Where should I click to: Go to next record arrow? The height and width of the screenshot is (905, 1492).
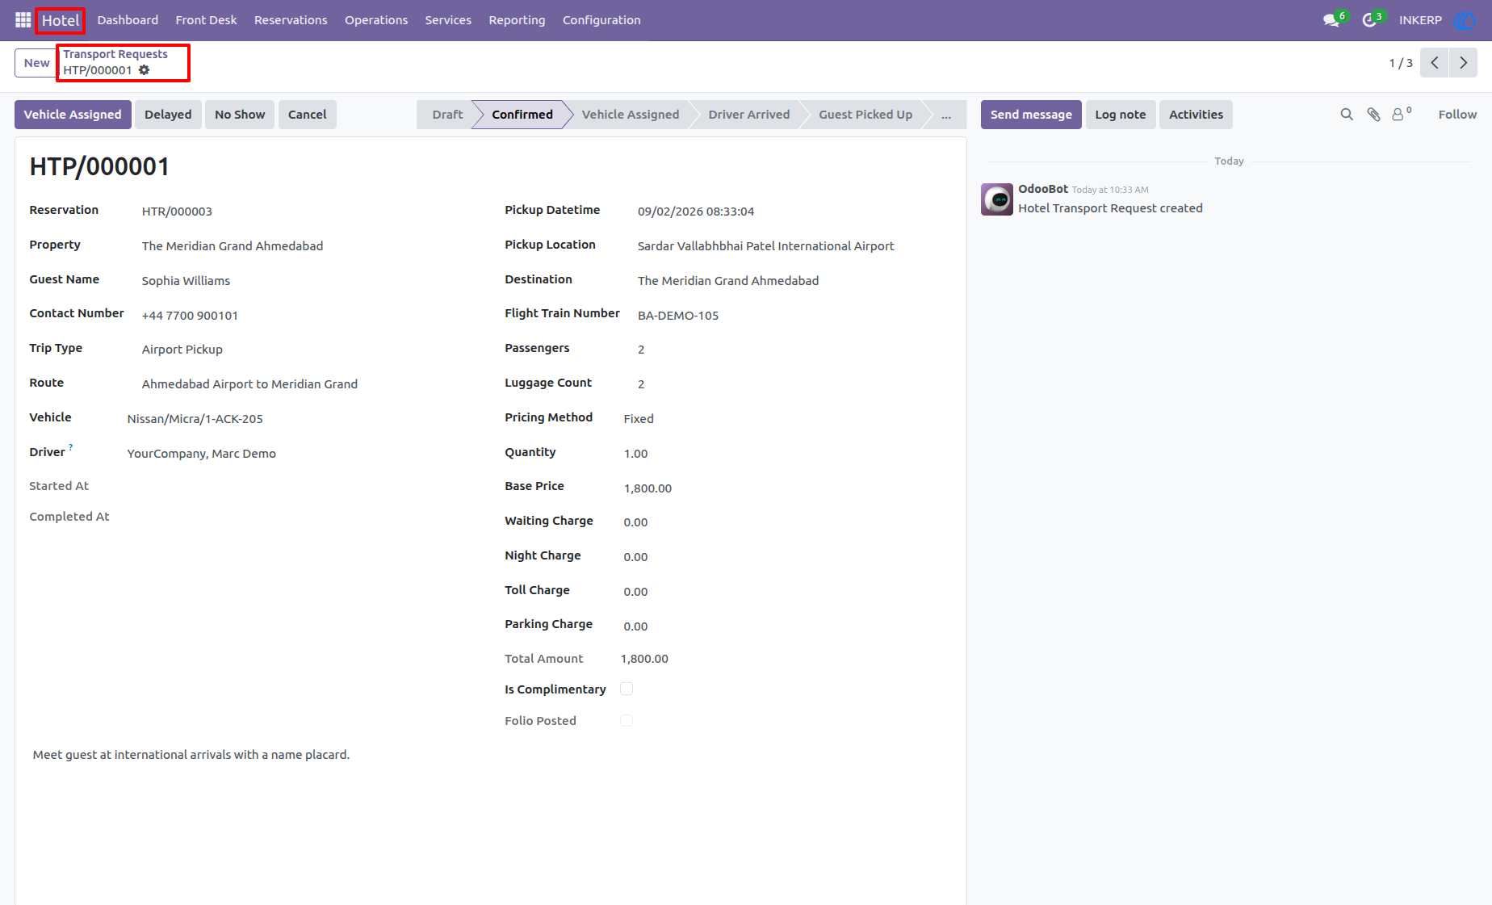pyautogui.click(x=1463, y=63)
